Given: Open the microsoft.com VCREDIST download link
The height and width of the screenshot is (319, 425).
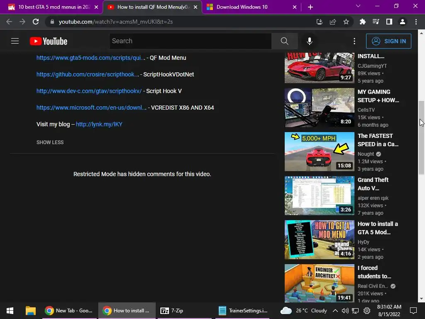Looking at the screenshot, I should point(91,108).
